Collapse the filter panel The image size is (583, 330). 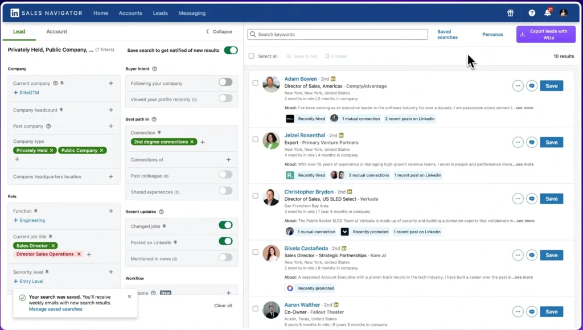219,32
